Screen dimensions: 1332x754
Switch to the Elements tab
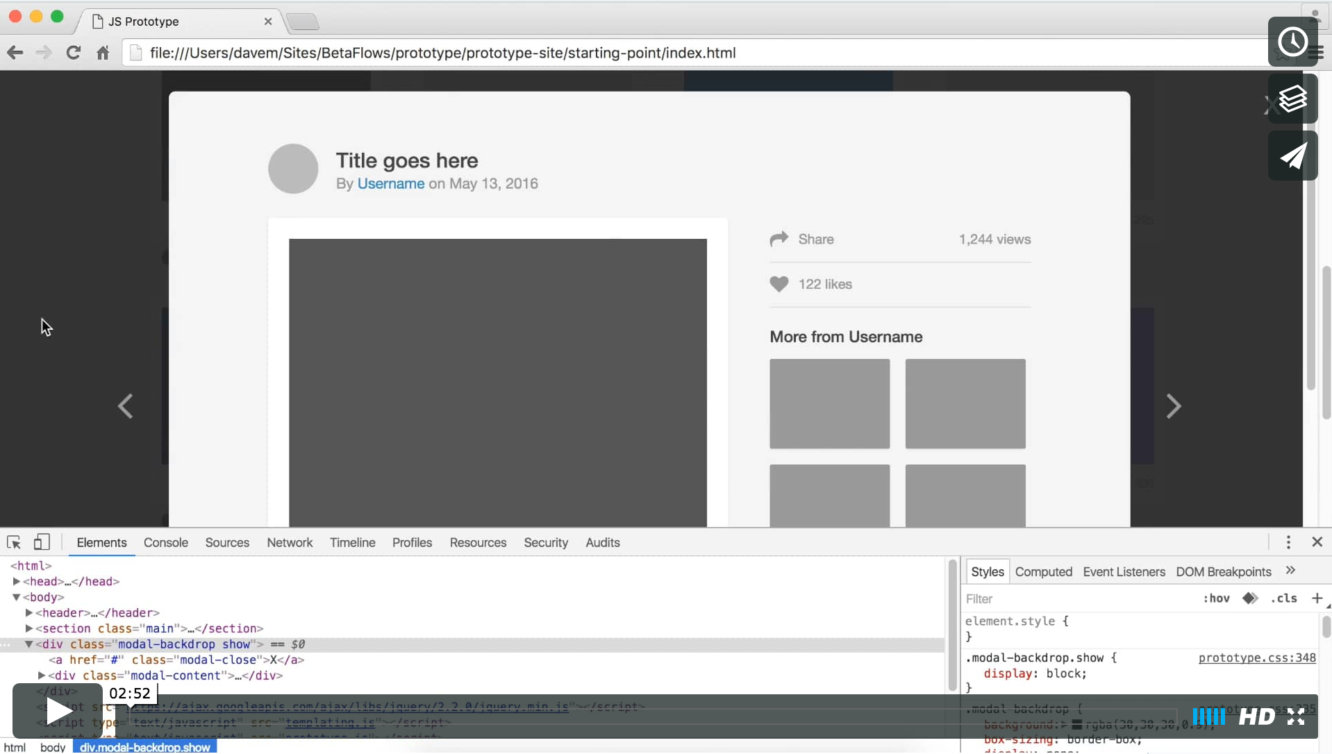point(101,542)
